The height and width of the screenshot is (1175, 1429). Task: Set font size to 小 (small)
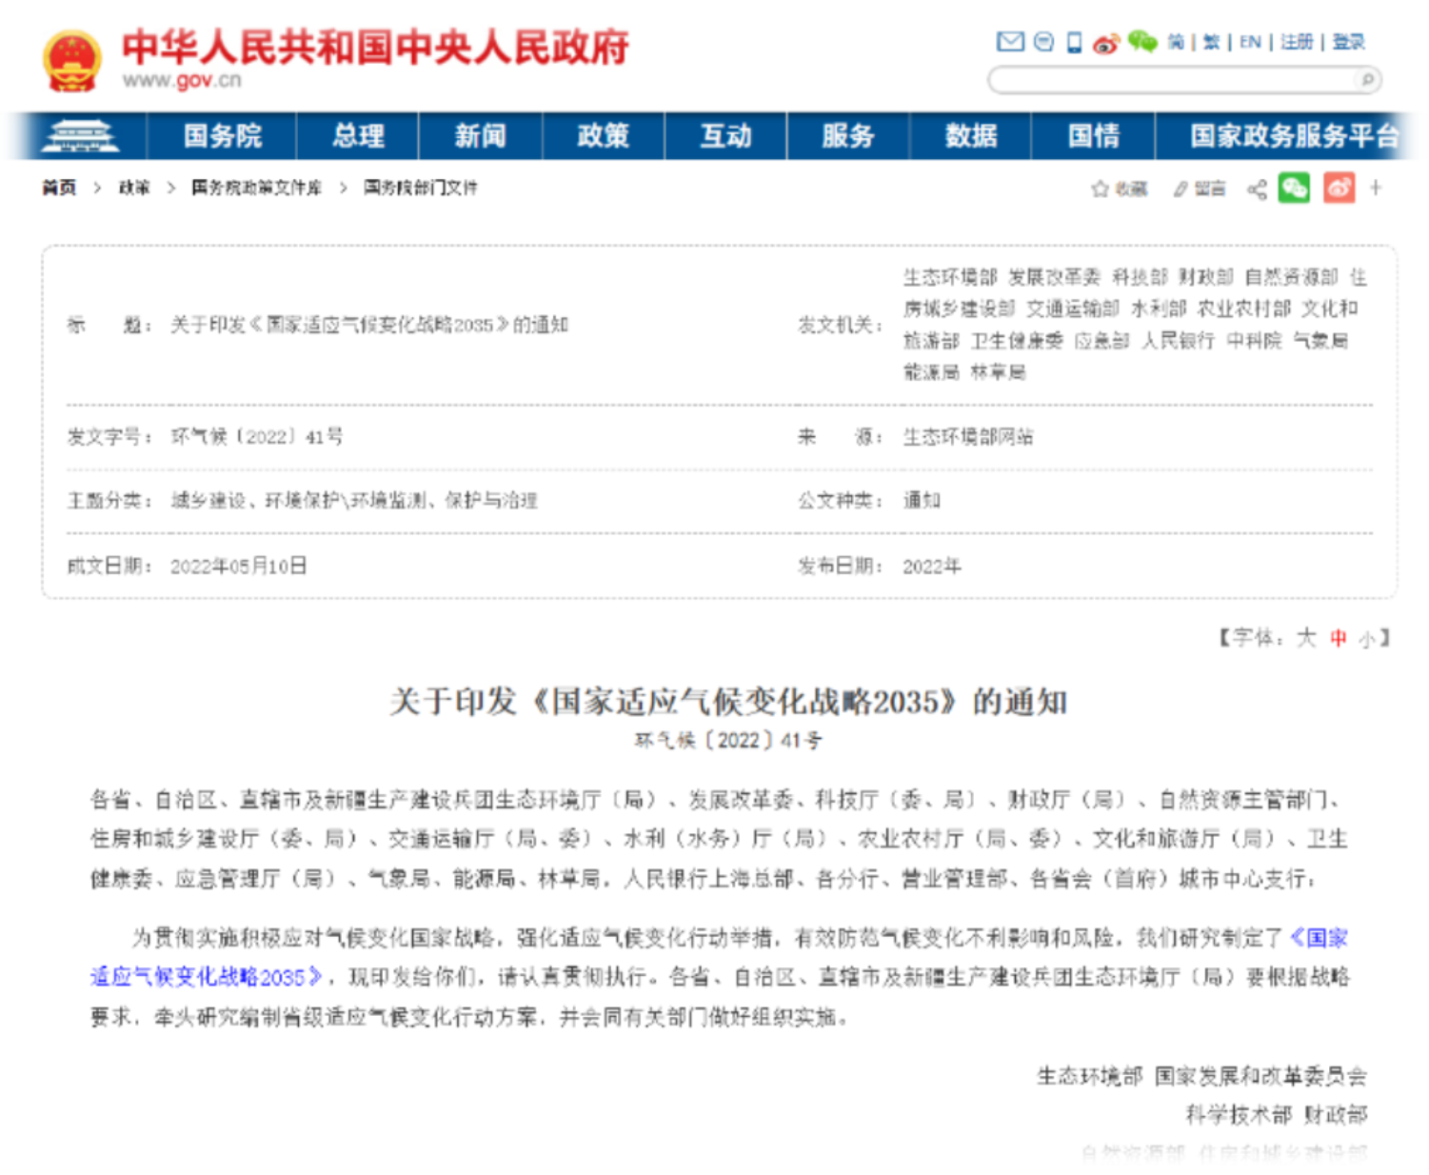click(x=1366, y=639)
